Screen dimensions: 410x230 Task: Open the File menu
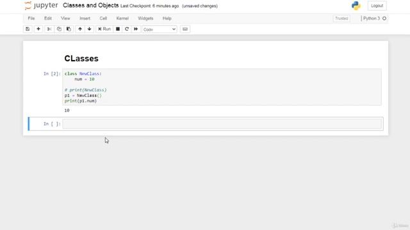[x=31, y=19]
